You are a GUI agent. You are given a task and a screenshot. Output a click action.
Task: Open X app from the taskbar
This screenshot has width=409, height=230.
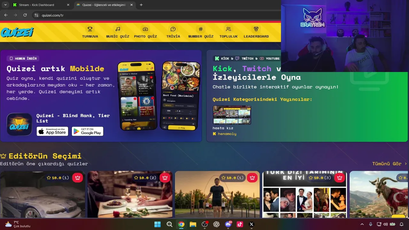tap(251, 224)
